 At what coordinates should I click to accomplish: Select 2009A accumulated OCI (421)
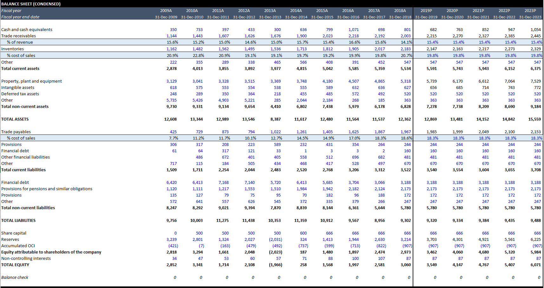[x=173, y=246]
